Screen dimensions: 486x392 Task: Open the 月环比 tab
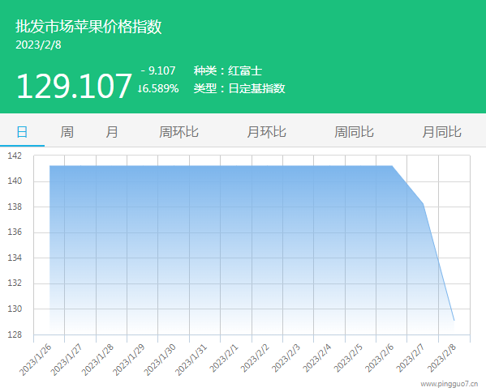[x=267, y=132]
